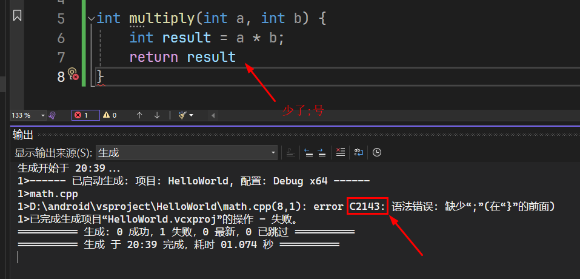Go to the previous issue with the up arrow
This screenshot has height=279, width=580.
point(139,115)
